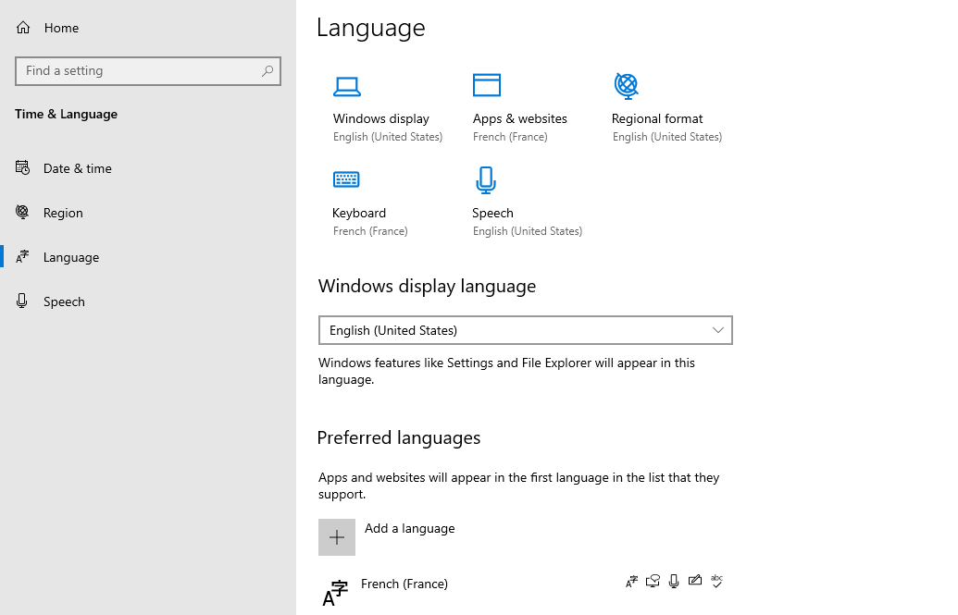Click the speech recognition feature icon for French
The width and height of the screenshot is (958, 615).
(674, 582)
